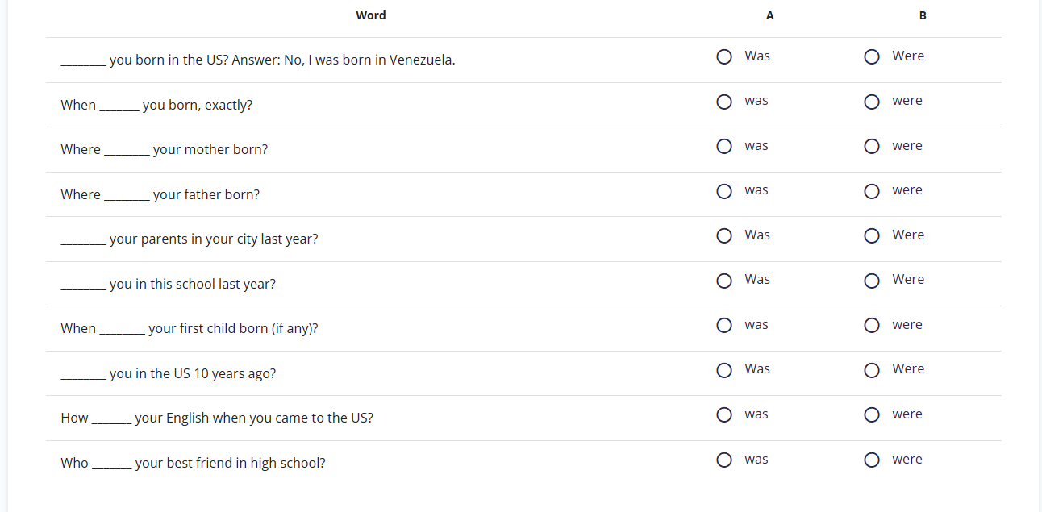Viewport: 1042px width, 512px height.
Task: Select 'Was' for 'you born in the US?'
Action: point(724,56)
